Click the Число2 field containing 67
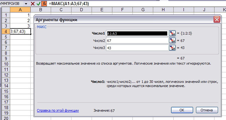This screenshot has height=120, width=226. 137,41
